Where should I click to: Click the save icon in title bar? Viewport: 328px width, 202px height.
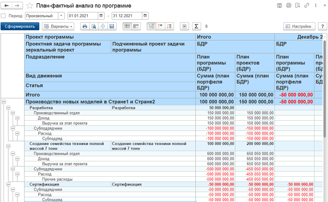(x=279, y=6)
